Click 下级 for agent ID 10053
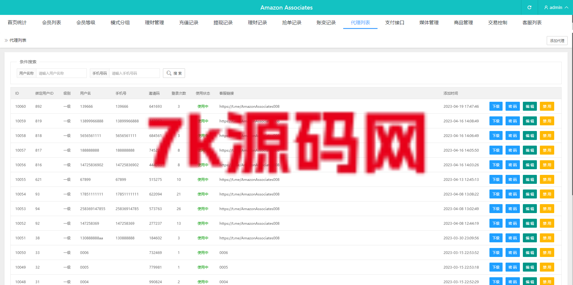 (x=496, y=209)
